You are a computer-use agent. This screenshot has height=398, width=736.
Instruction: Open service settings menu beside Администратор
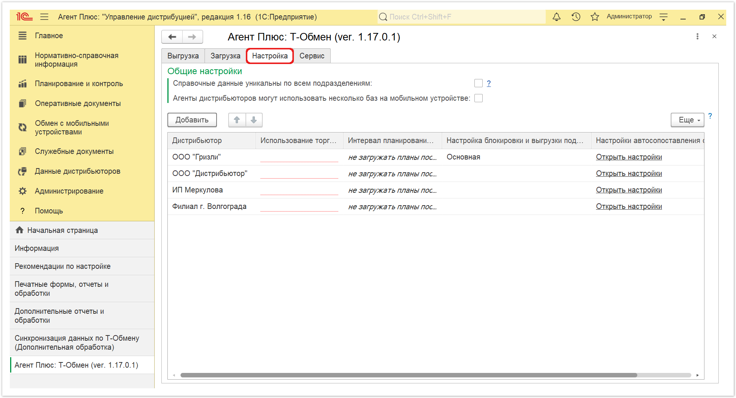point(664,17)
